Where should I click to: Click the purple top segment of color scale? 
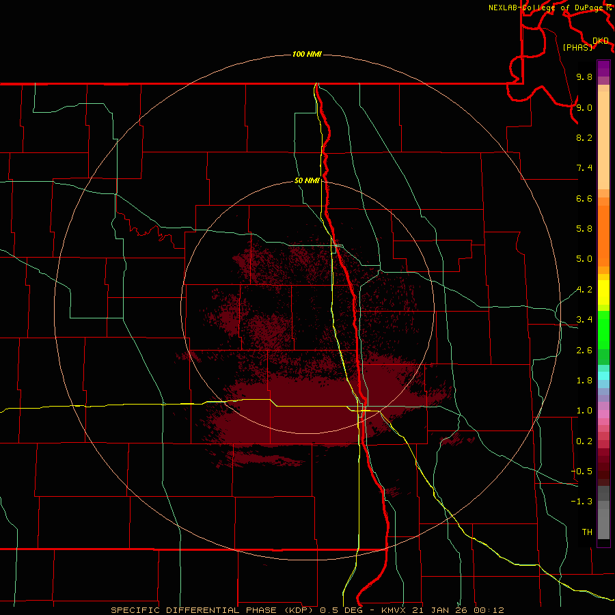603,68
